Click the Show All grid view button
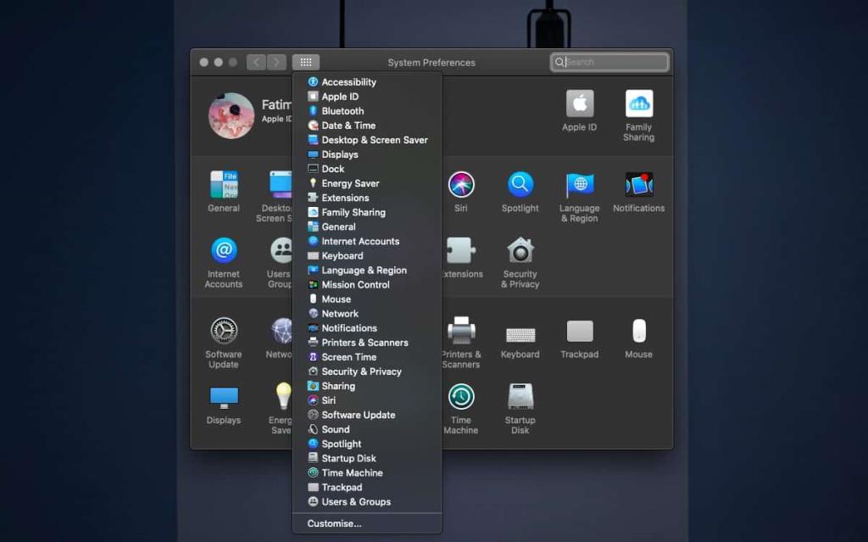868x542 pixels. 306,61
